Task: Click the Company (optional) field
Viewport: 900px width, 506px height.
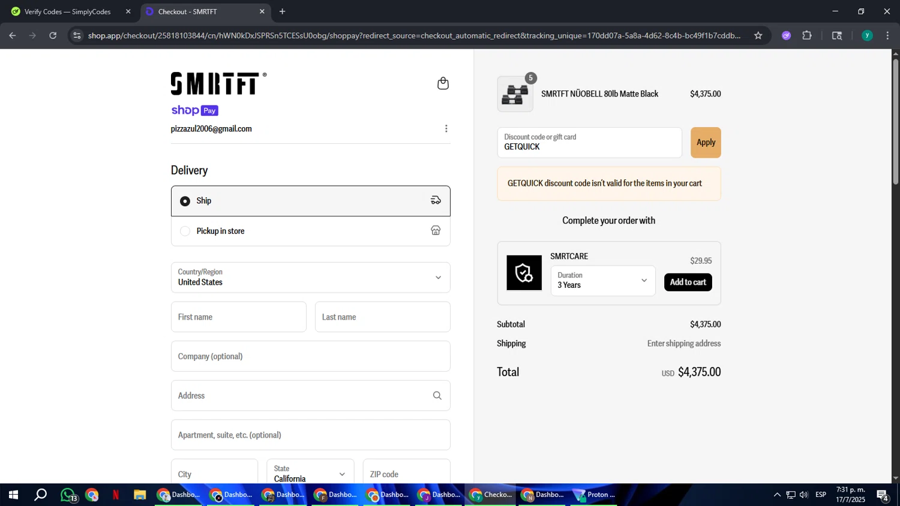Action: point(311,356)
